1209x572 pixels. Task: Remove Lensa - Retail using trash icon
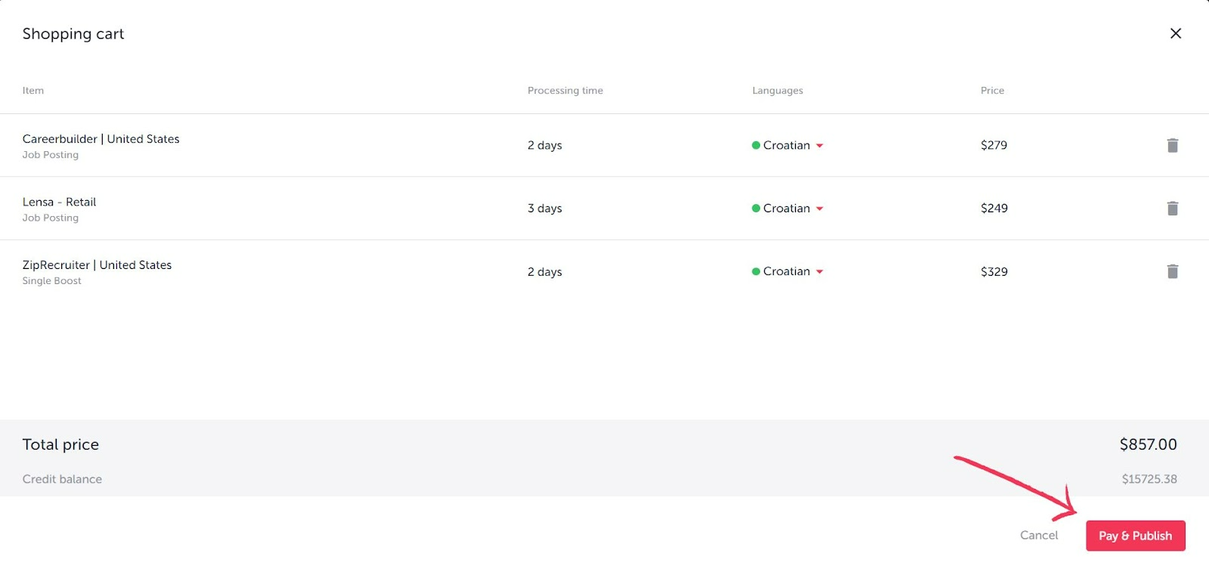point(1172,209)
